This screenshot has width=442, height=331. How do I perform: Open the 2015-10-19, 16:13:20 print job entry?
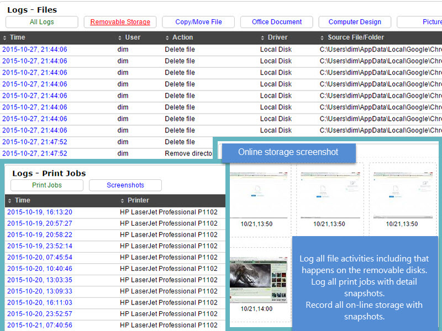(x=39, y=212)
